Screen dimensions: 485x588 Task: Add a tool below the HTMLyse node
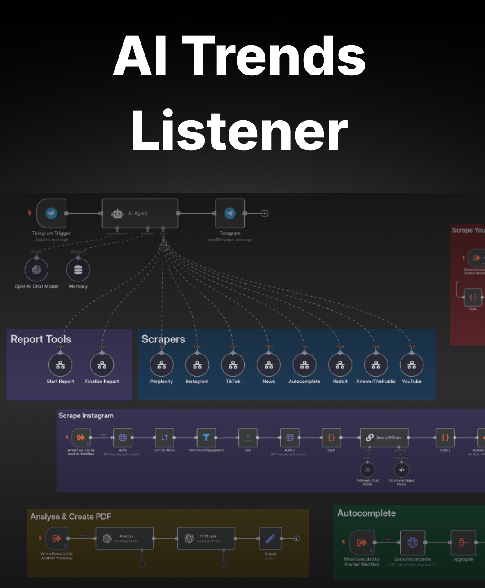point(224,565)
